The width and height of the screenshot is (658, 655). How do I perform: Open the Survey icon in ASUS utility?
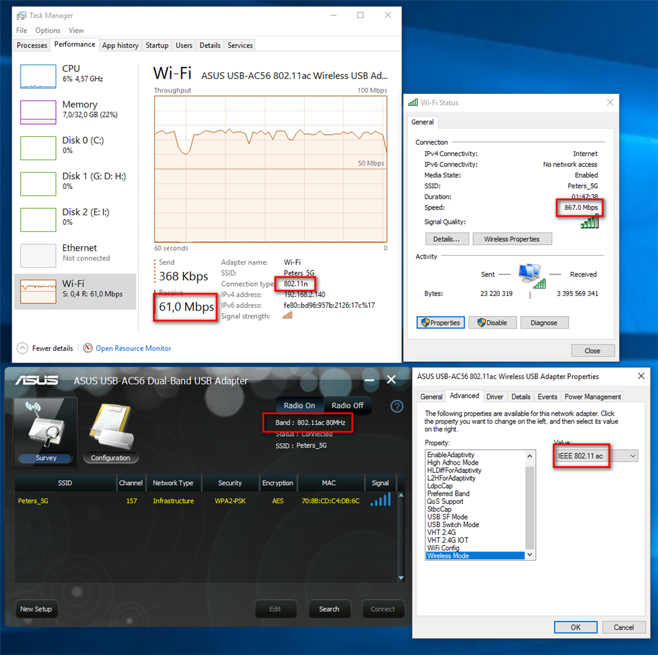pos(46,431)
